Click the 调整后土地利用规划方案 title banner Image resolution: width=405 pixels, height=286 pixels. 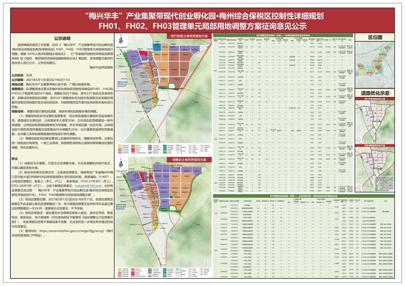click(189, 159)
